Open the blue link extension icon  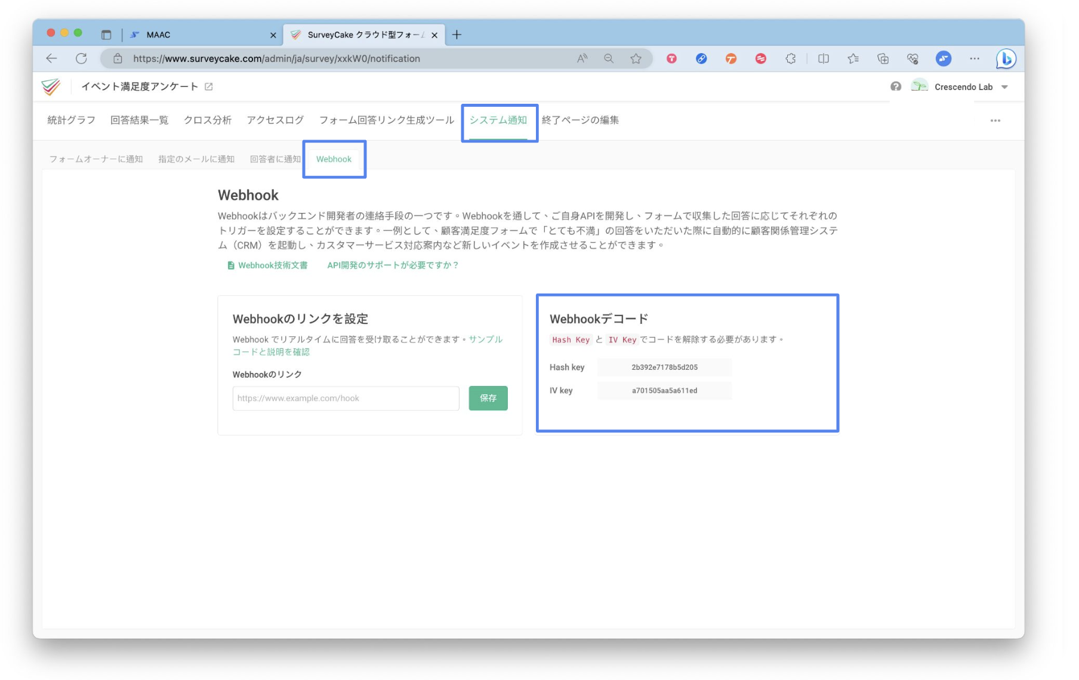tap(701, 58)
